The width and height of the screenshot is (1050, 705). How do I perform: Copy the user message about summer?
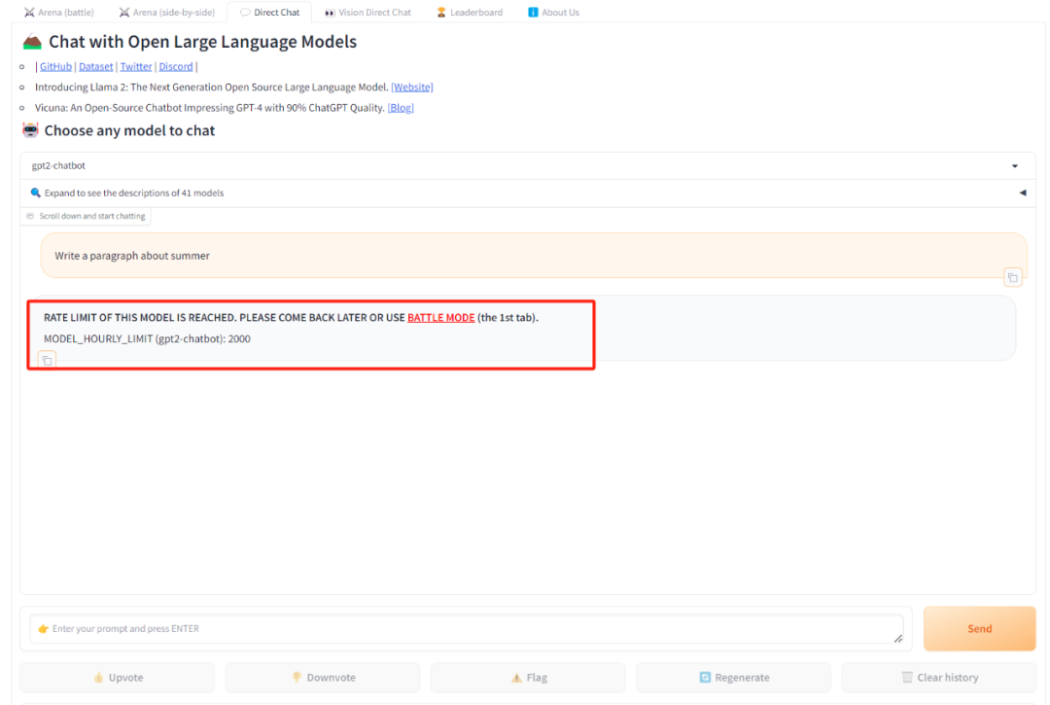(1012, 277)
